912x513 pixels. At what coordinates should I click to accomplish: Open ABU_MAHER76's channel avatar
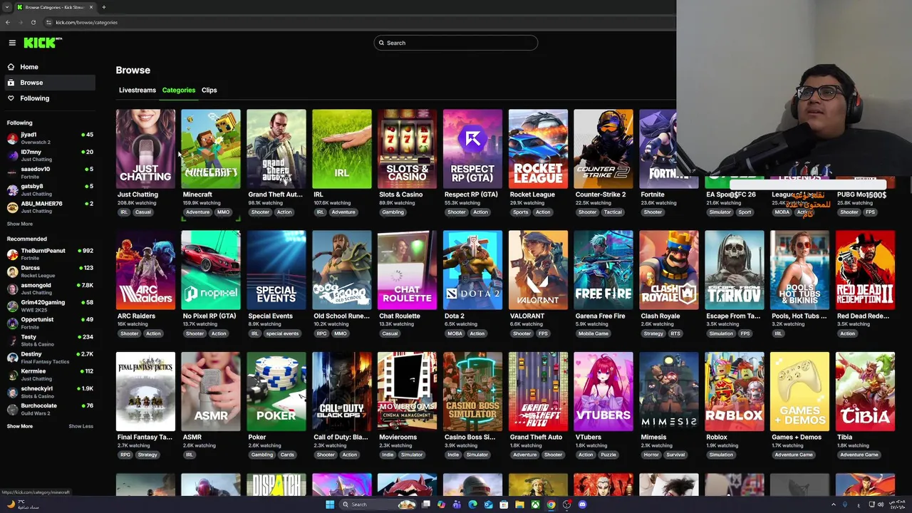(12, 207)
